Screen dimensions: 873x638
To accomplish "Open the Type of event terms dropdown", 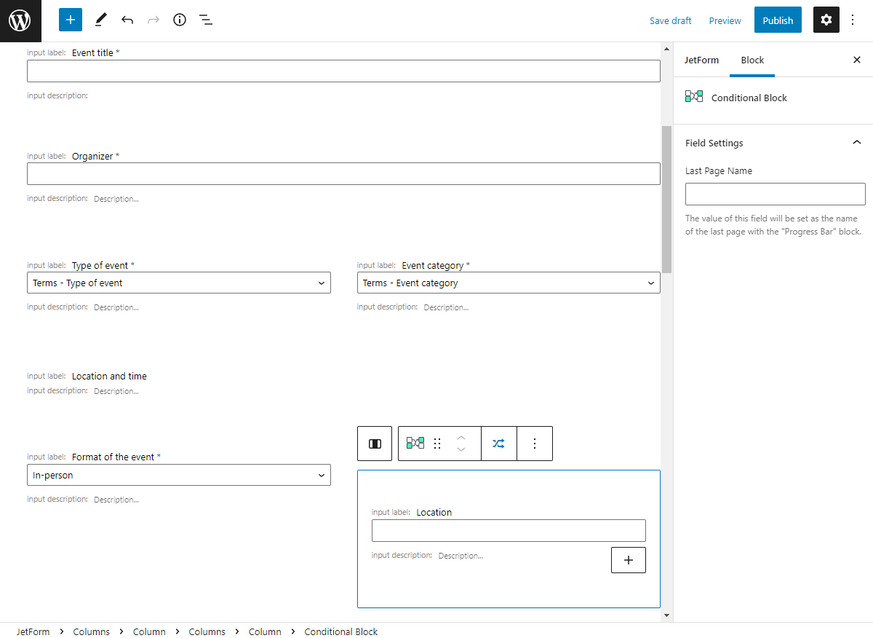I will (178, 283).
